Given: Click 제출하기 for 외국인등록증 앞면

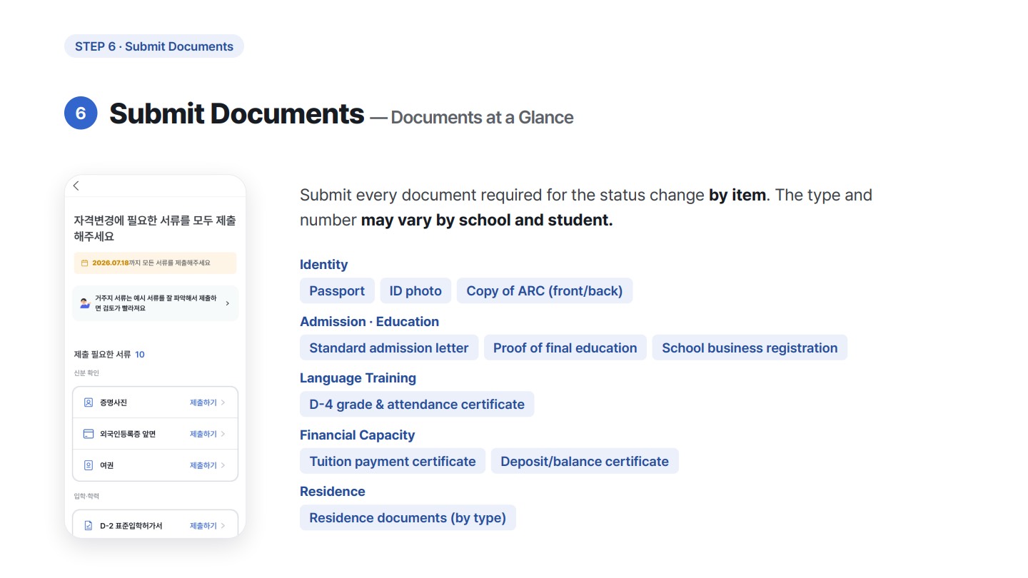Looking at the screenshot, I should pos(203,434).
